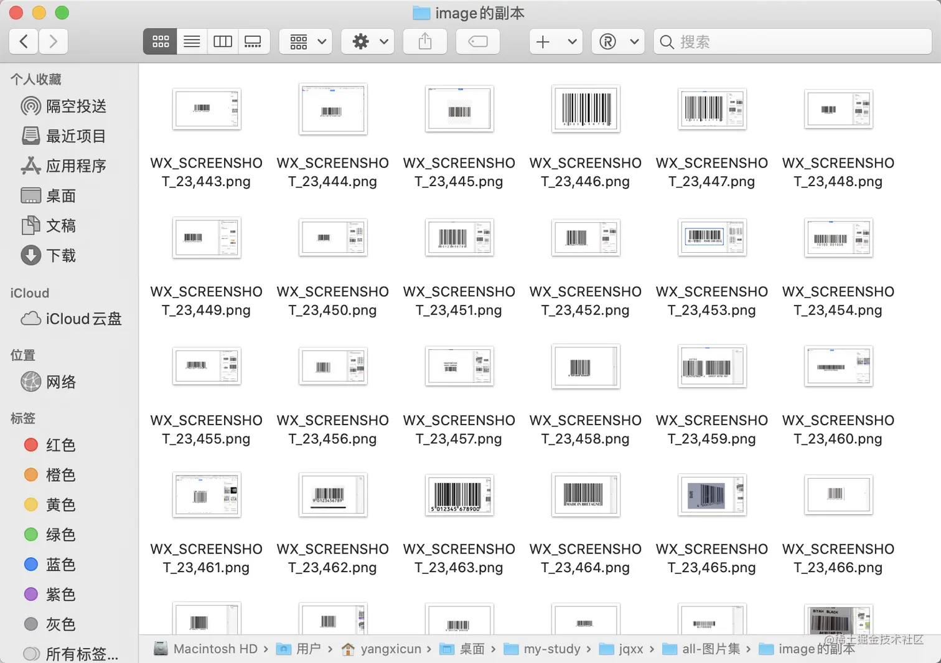Image resolution: width=941 pixels, height=663 pixels.
Task: Select the 灰色 gray tag
Action: (x=50, y=624)
